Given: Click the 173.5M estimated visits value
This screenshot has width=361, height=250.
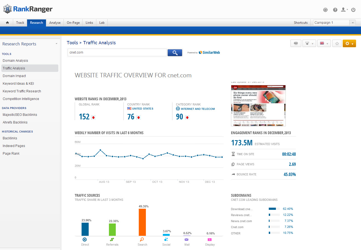Looking at the screenshot, I should point(242,143).
